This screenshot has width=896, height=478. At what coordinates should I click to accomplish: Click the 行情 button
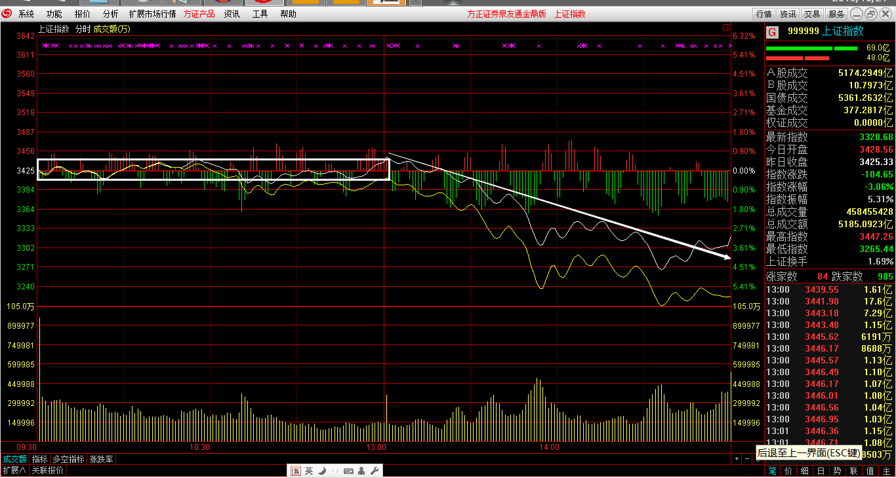[764, 14]
